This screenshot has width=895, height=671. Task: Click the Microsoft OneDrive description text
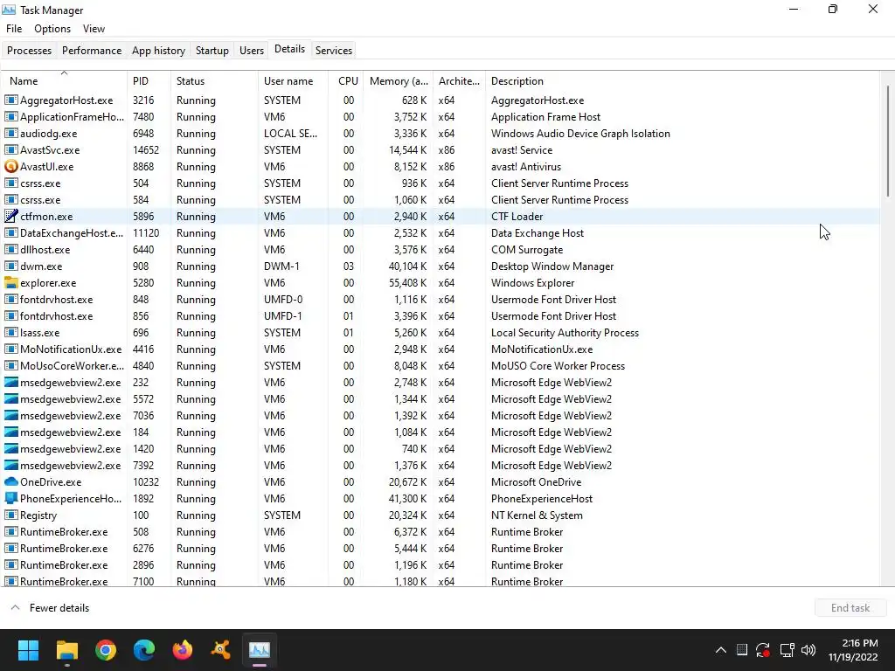click(x=536, y=482)
